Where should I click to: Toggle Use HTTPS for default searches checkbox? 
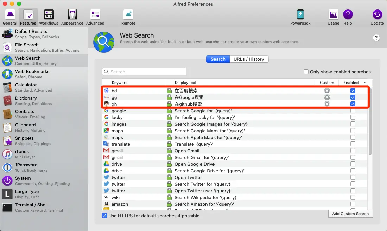tap(104, 216)
